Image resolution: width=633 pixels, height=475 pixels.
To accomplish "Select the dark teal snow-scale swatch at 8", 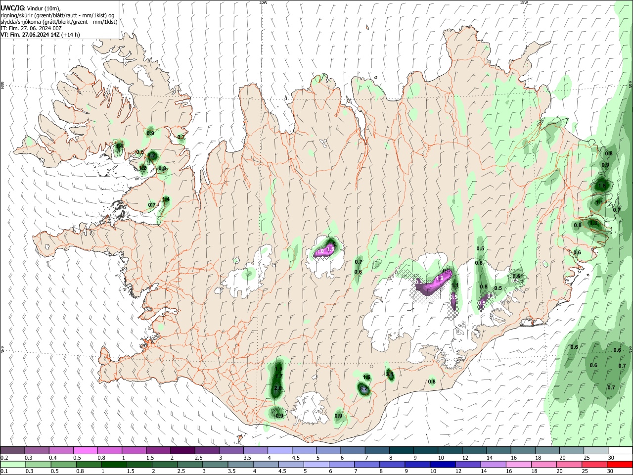I will 401,451.
